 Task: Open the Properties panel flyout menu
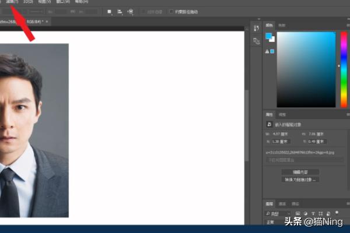click(x=348, y=115)
